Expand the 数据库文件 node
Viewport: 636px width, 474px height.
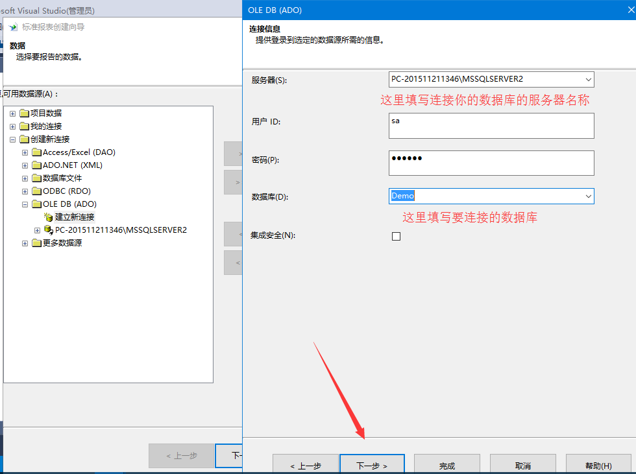[25, 178]
